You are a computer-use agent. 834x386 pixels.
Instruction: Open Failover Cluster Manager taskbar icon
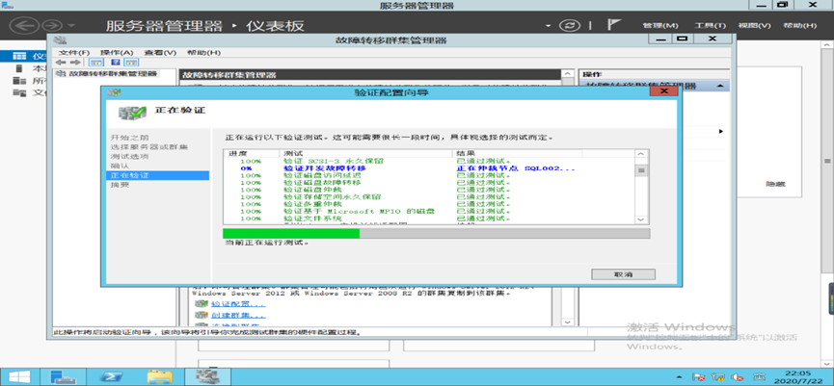(208, 376)
